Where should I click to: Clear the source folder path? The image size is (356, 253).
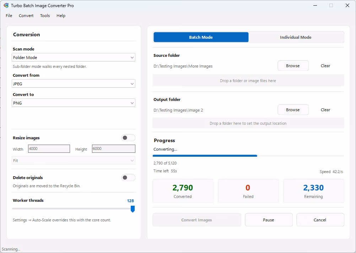(325, 66)
